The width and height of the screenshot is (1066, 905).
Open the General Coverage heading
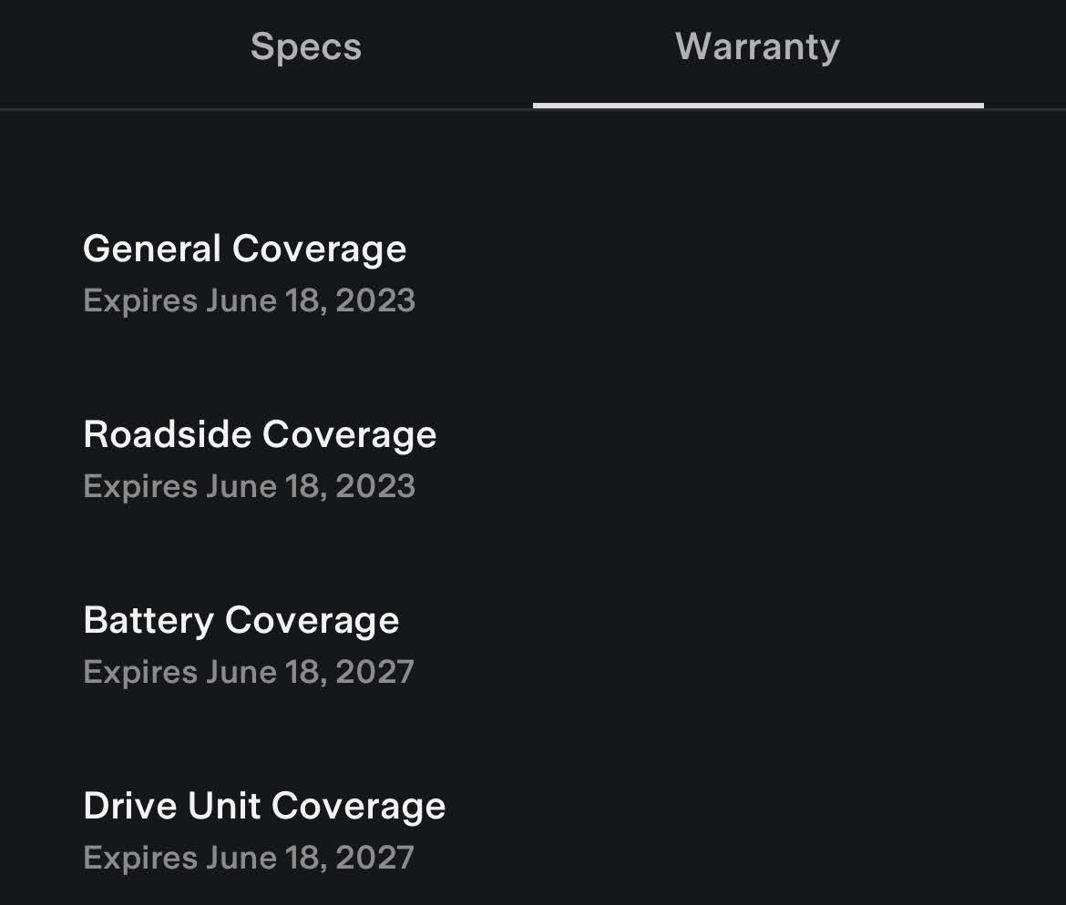click(x=244, y=249)
